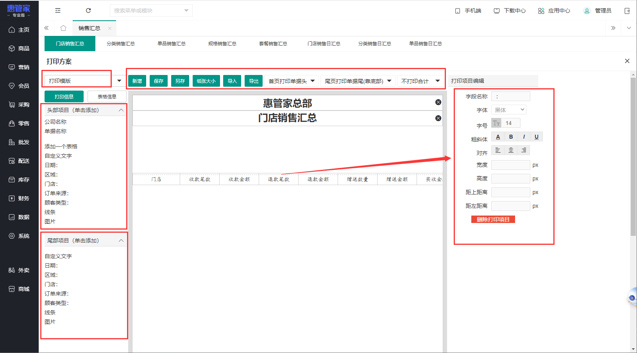
Task: Open 下载中心 download center
Action: tap(510, 11)
